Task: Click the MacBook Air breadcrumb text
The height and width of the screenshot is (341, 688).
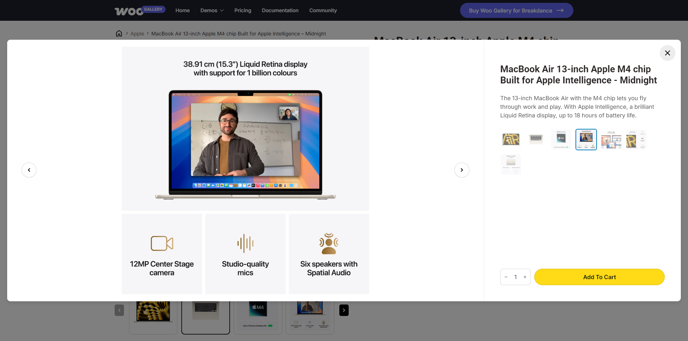Action: pos(239,34)
